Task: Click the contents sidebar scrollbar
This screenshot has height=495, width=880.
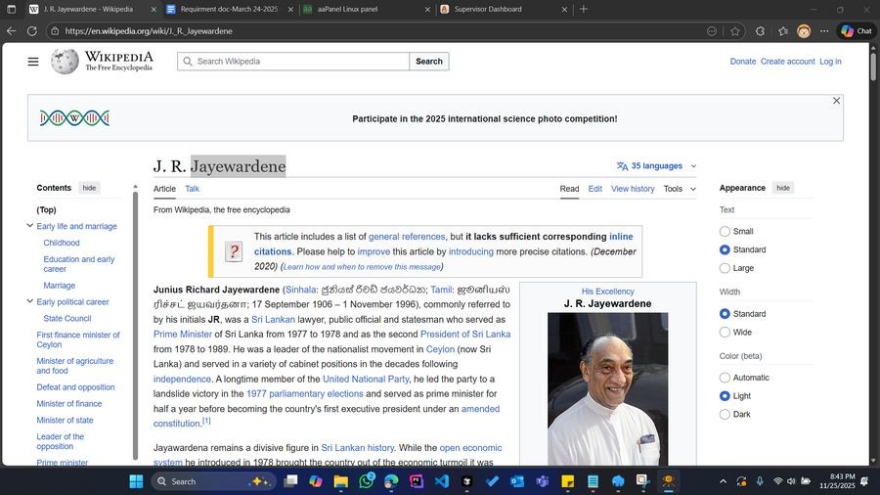Action: (135, 326)
